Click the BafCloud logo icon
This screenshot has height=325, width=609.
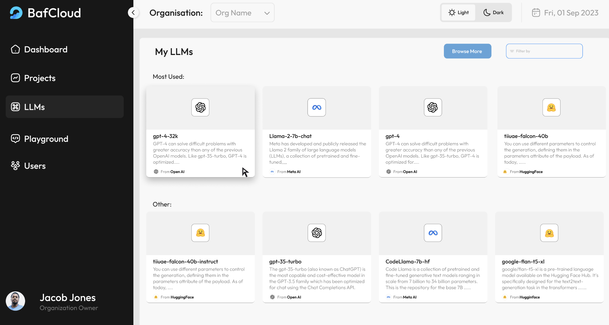(16, 13)
